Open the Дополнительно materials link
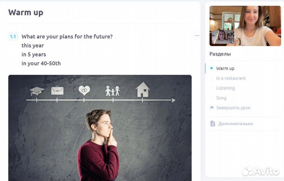 [235, 124]
